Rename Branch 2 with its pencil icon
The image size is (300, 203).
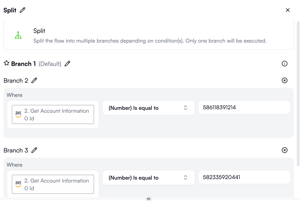(x=34, y=81)
